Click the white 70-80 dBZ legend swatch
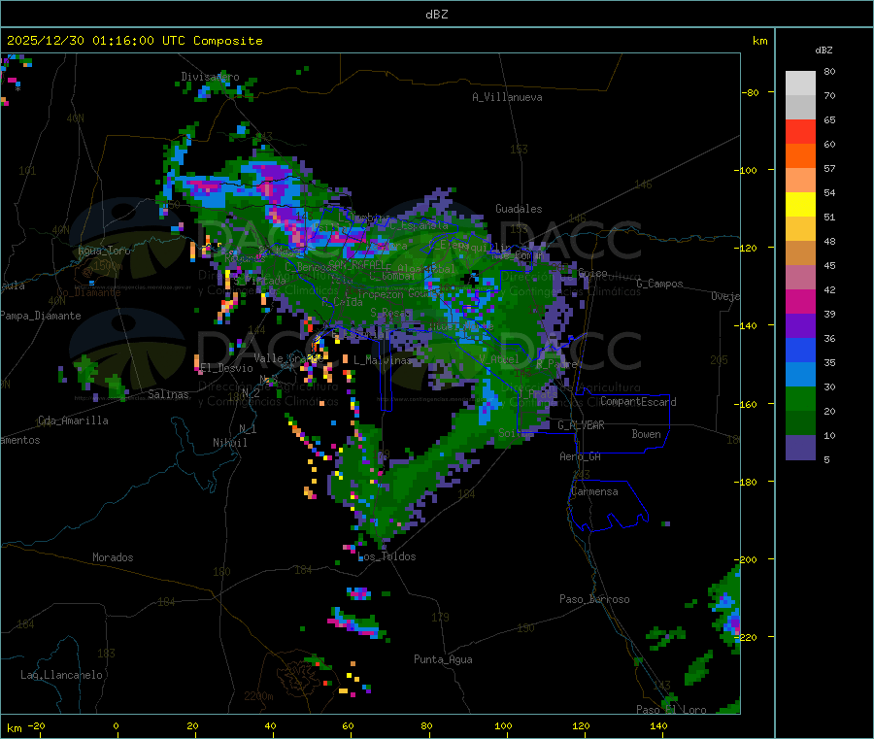Image resolution: width=874 pixels, height=739 pixels. [x=800, y=84]
